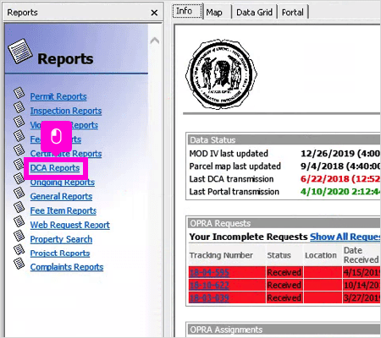381x338 pixels.
Task: Click the notepad icon beside General Reports
Action: [x=19, y=193]
